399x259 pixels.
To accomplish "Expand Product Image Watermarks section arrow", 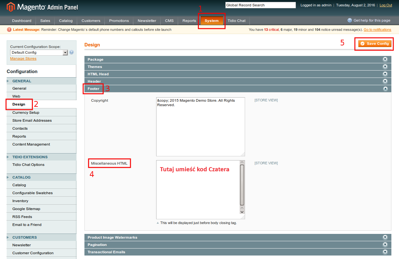I will pyautogui.click(x=385, y=237).
